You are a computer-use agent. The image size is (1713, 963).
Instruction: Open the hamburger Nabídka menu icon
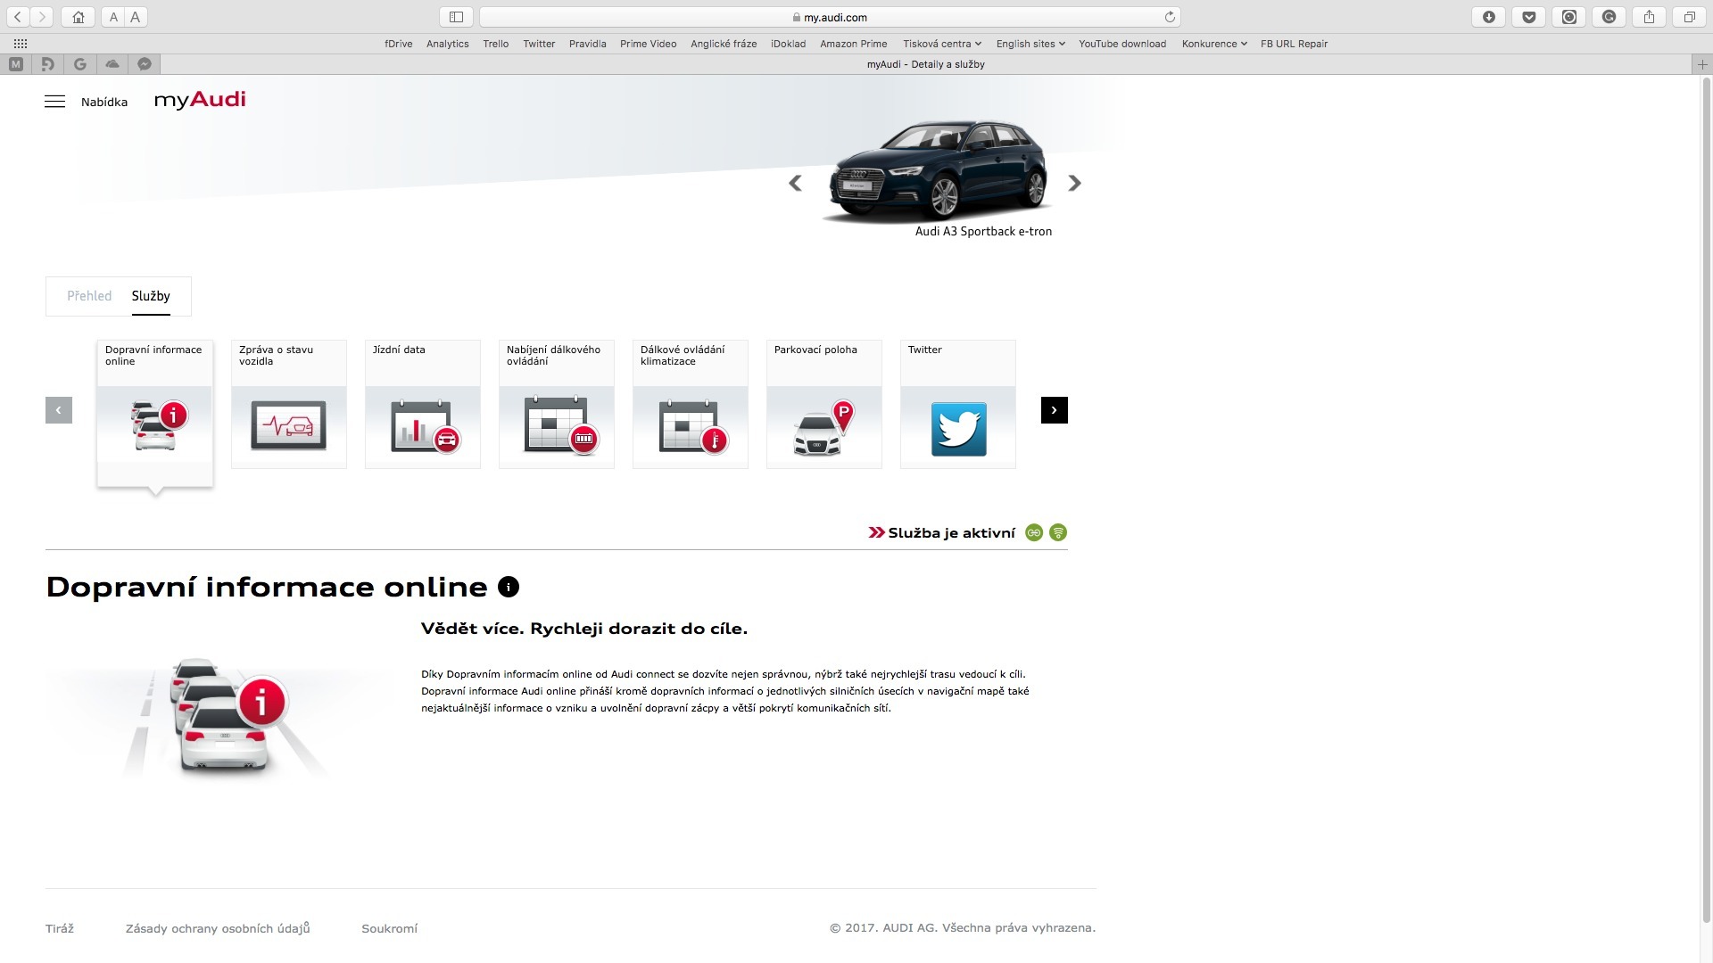[x=54, y=102]
